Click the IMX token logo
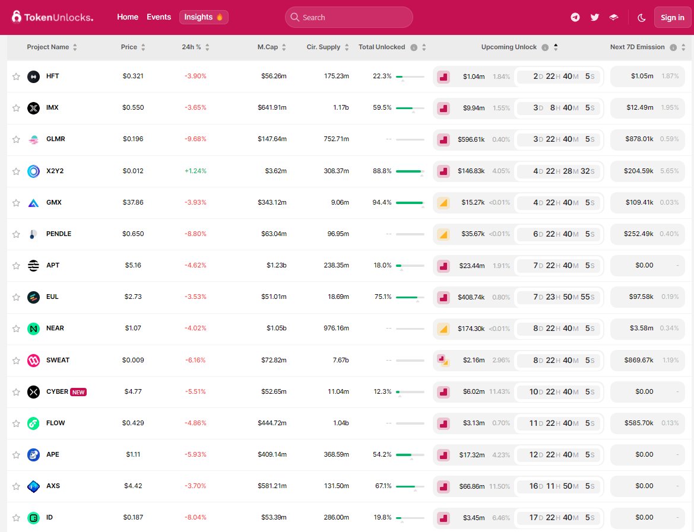Screen dimensions: 694x532 [34, 108]
